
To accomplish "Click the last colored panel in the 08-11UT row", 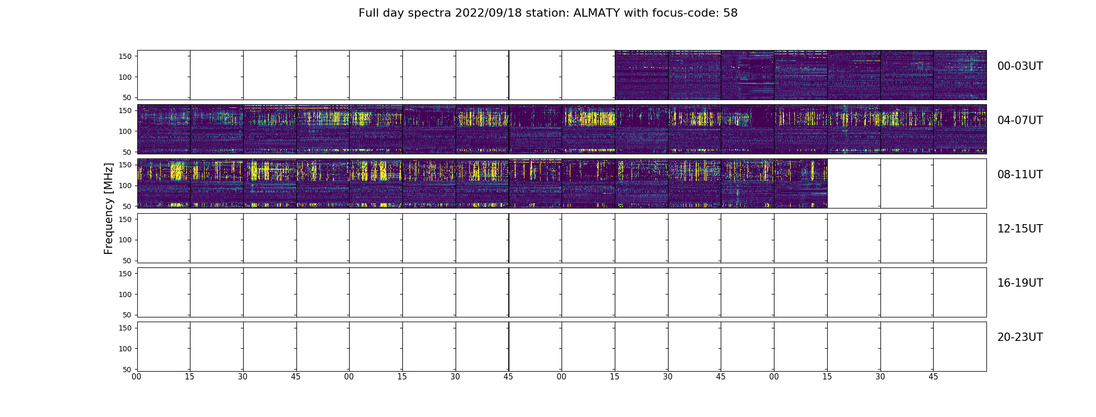I will point(801,183).
